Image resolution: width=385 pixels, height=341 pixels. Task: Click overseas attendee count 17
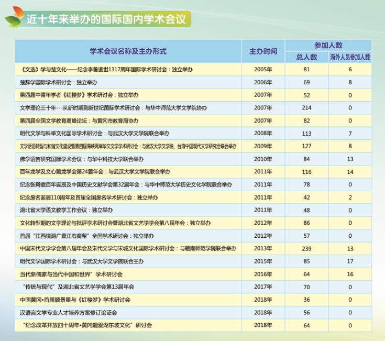pyautogui.click(x=350, y=261)
